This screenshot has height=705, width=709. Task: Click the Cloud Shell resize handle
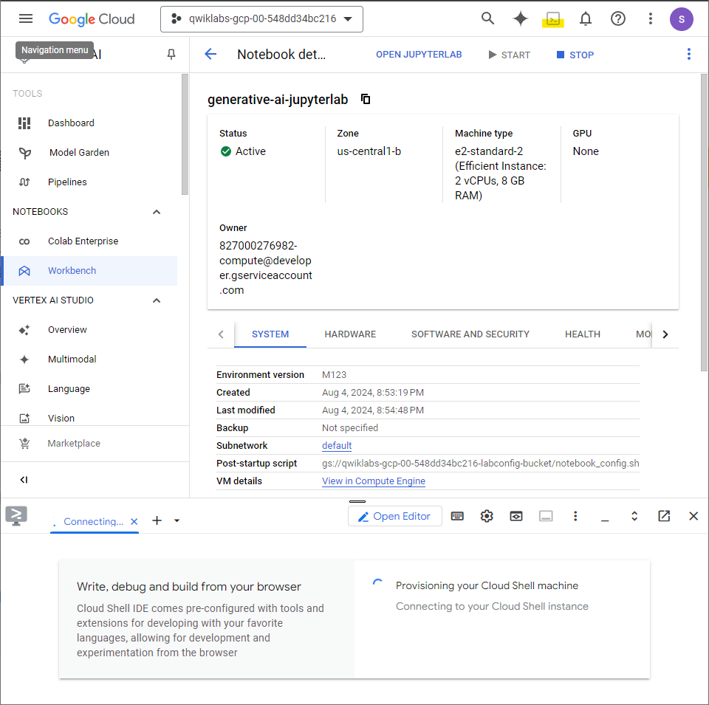coord(357,501)
